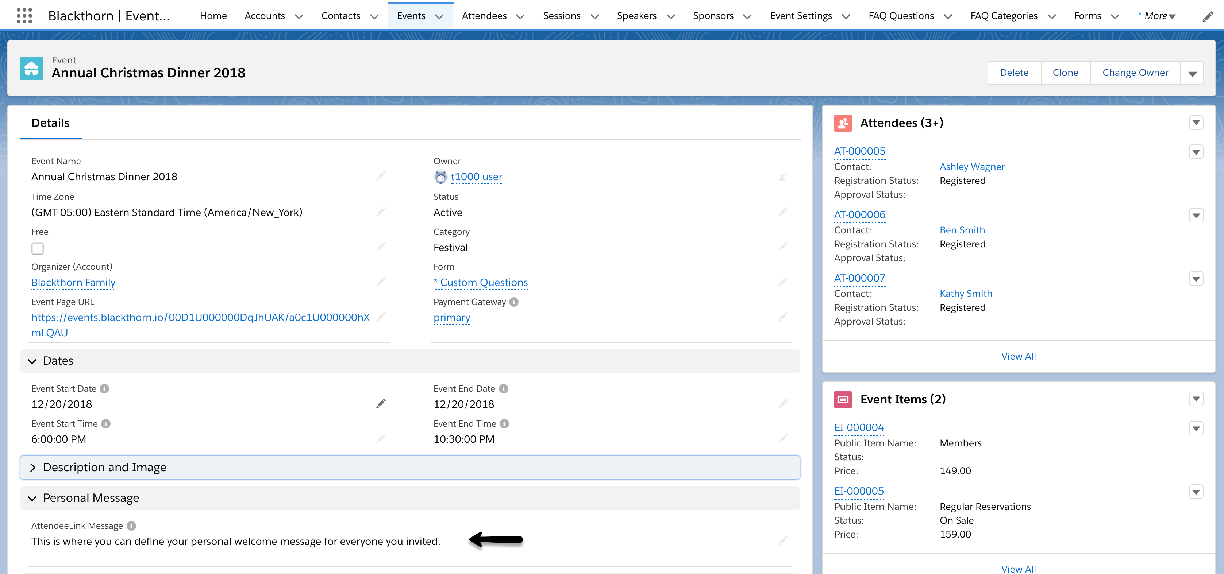Open the Ashley Wagner contact link
The width and height of the screenshot is (1224, 574).
tap(972, 167)
